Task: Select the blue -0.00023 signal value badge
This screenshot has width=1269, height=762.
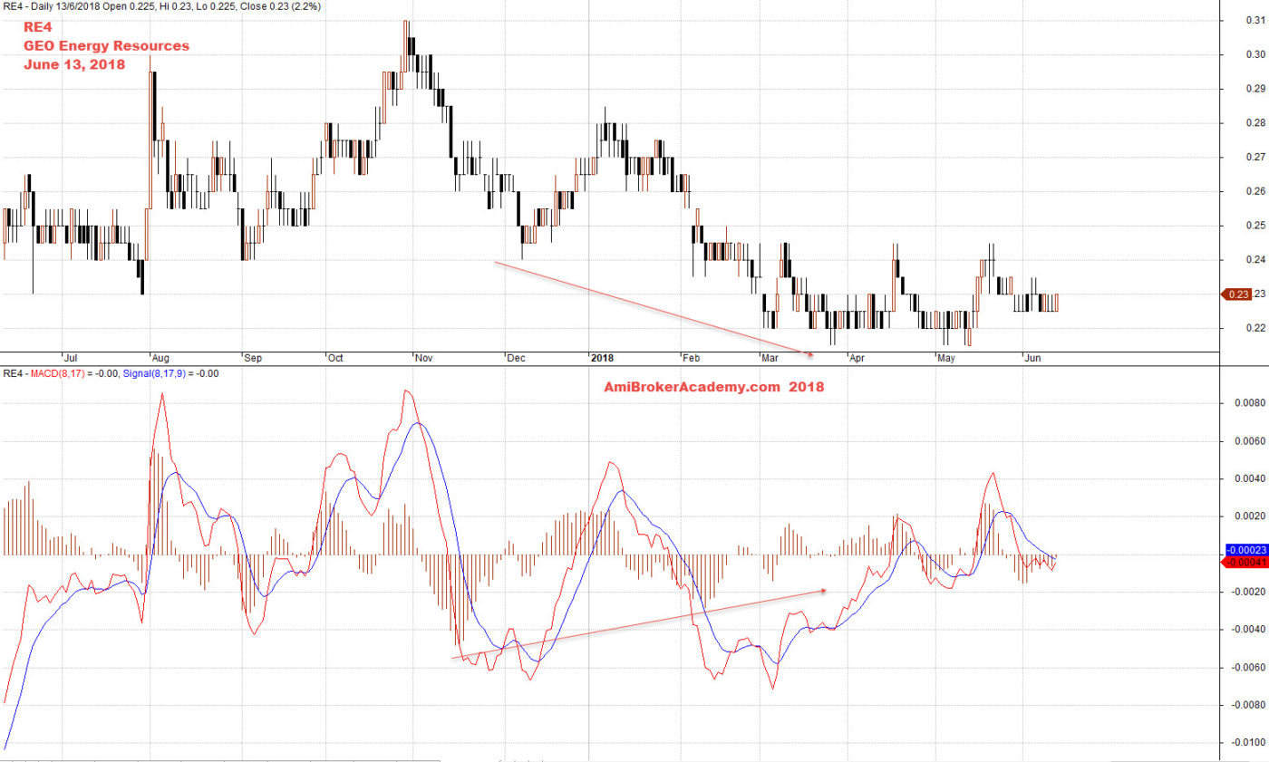Action: click(x=1245, y=550)
